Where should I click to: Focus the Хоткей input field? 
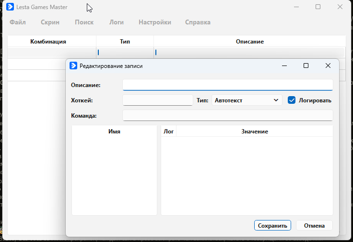(158, 100)
